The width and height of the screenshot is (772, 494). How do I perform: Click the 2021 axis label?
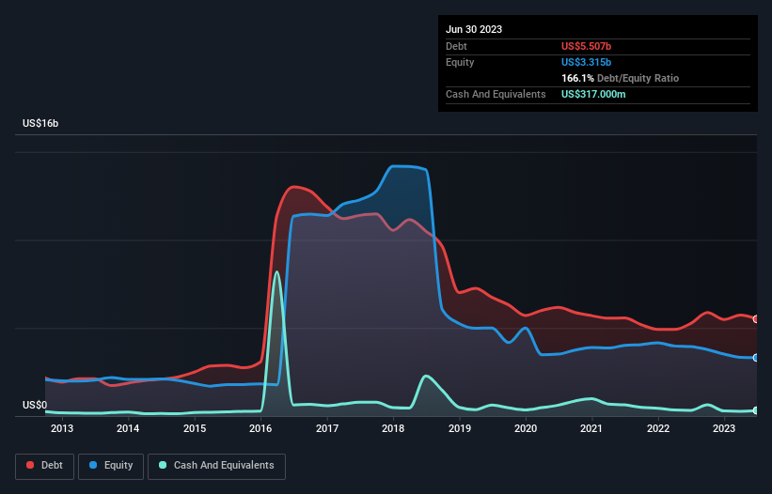(591, 428)
